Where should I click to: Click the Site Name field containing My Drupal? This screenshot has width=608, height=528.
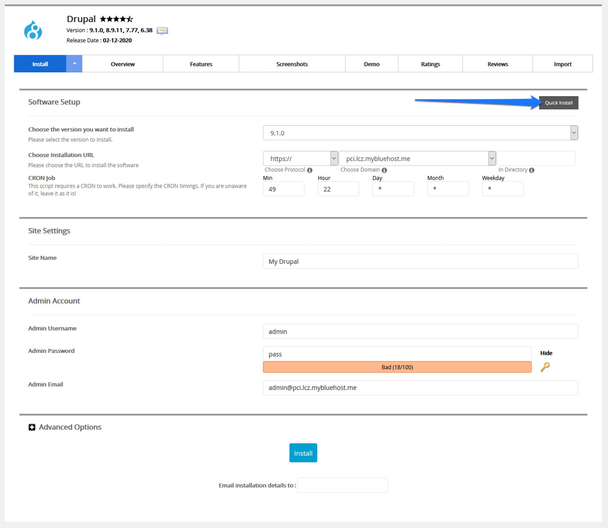pyautogui.click(x=420, y=261)
